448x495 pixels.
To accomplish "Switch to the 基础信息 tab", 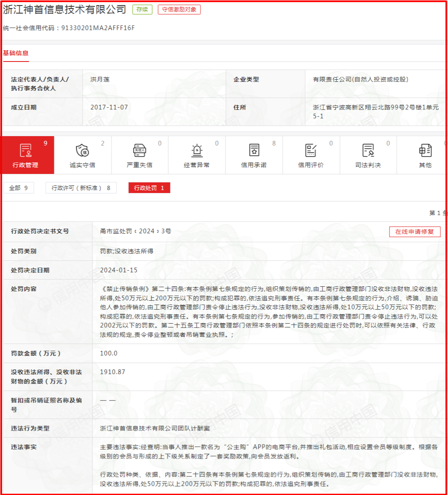I will [x=16, y=53].
